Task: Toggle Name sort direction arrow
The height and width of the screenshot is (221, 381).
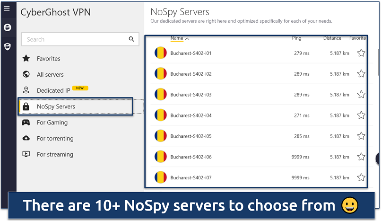Action: click(187, 39)
